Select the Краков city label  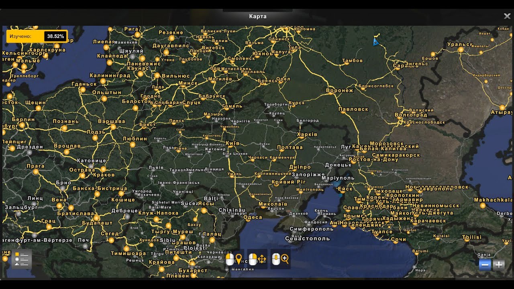tap(103, 175)
